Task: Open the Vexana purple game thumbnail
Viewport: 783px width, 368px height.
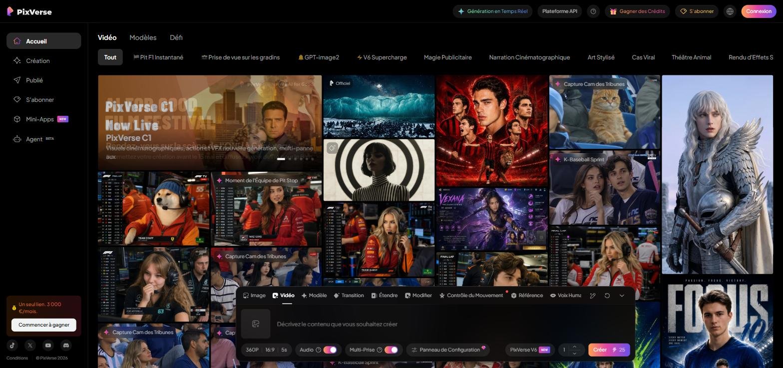Action: pyautogui.click(x=492, y=219)
